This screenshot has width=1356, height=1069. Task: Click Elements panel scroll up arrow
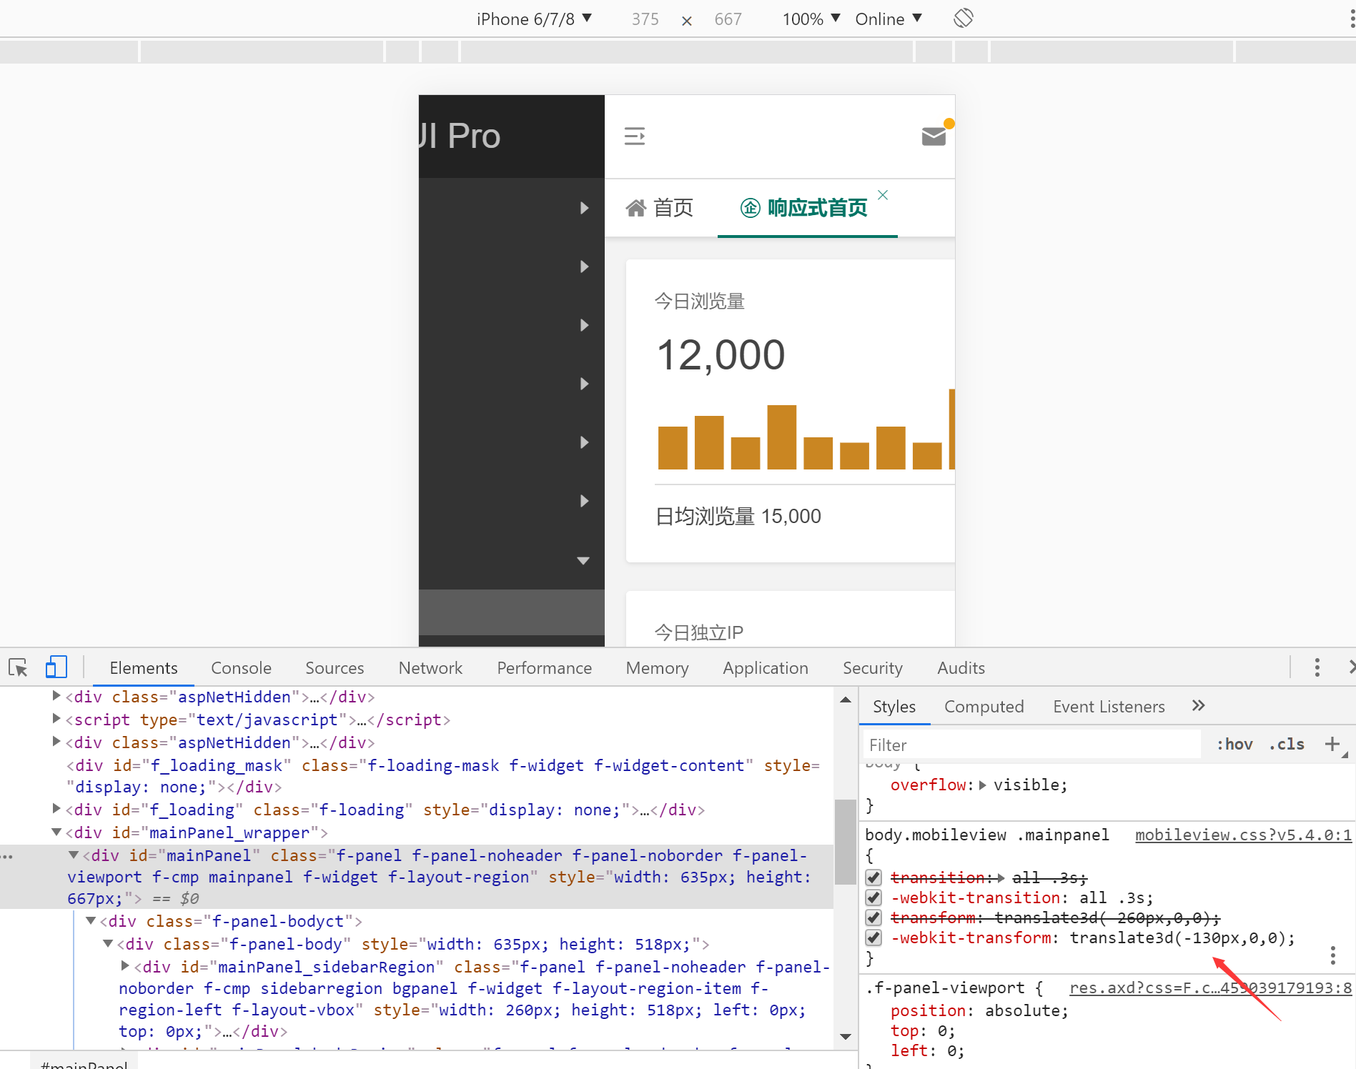pyautogui.click(x=846, y=700)
